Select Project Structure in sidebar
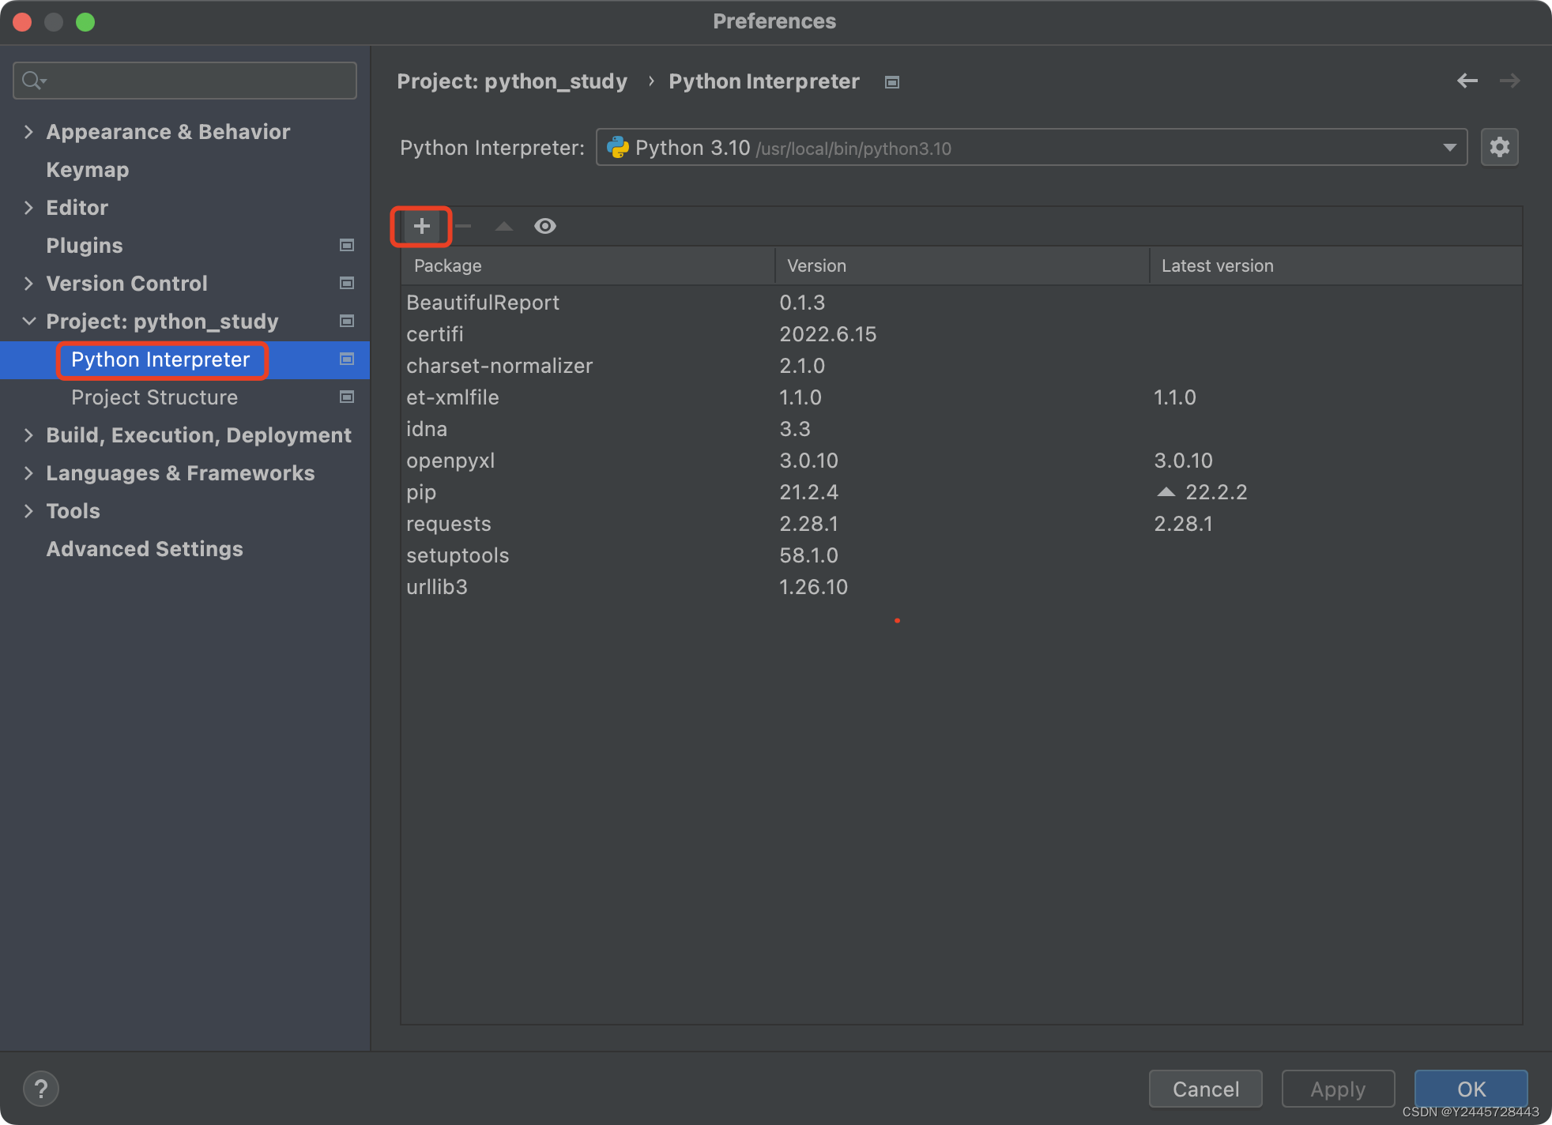The width and height of the screenshot is (1552, 1125). coord(154,397)
